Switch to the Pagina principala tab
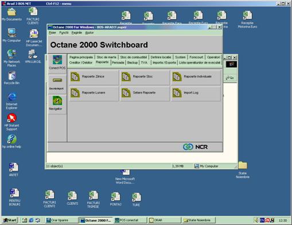292x225 pixels. coord(81,57)
